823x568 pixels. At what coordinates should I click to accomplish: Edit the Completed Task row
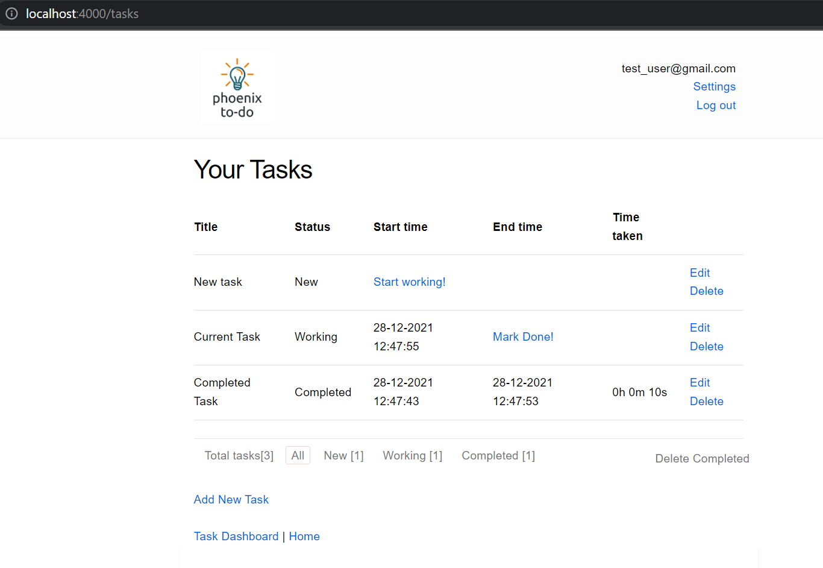[699, 382]
